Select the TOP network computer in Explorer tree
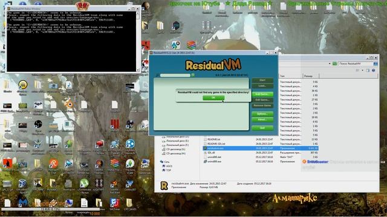Screen dimensions: 387x217 pos(167,170)
